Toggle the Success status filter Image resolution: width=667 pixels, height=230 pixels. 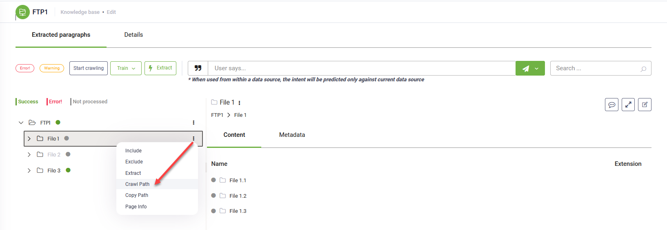tap(28, 102)
